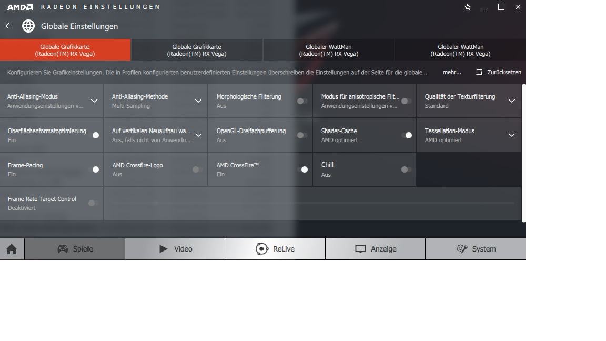Image resolution: width=606 pixels, height=341 pixels.
Task: Click the Globale Einstellungen heading
Action: pos(79,26)
